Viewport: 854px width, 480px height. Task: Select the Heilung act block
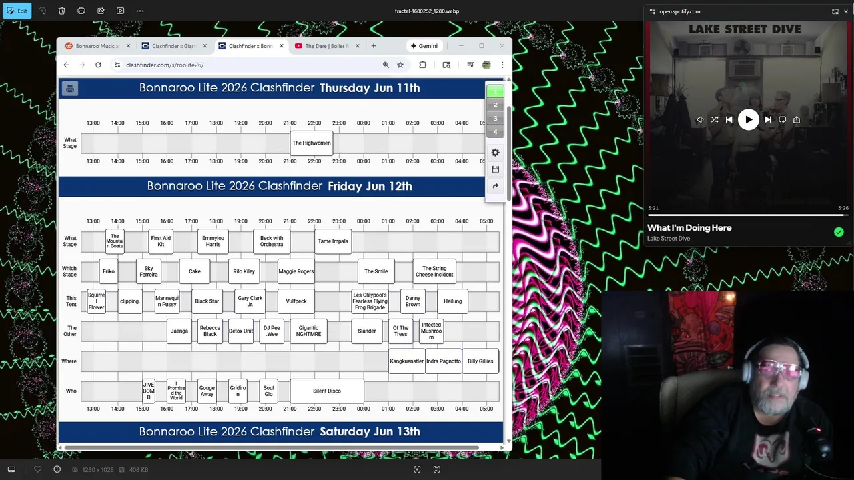coord(453,301)
